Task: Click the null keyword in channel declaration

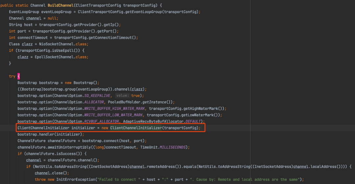Action: [x=52, y=18]
